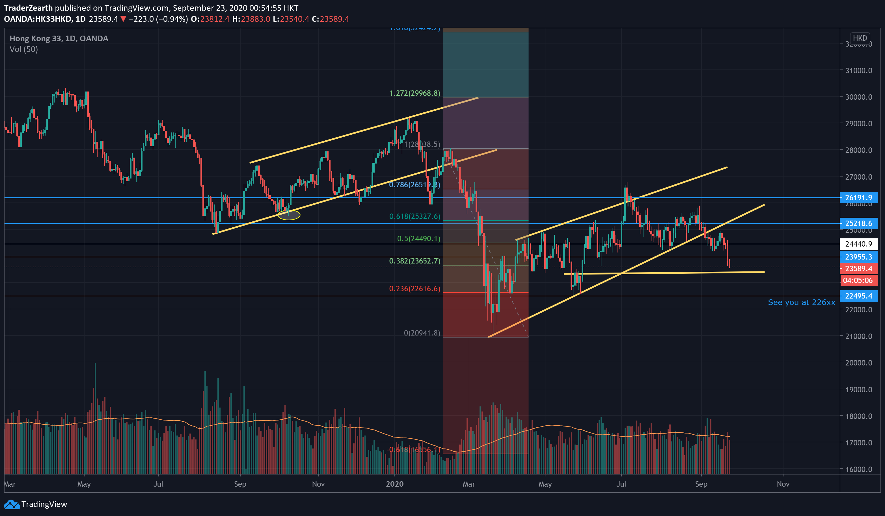Select the 22495.4 price level label
885x516 pixels.
point(858,296)
